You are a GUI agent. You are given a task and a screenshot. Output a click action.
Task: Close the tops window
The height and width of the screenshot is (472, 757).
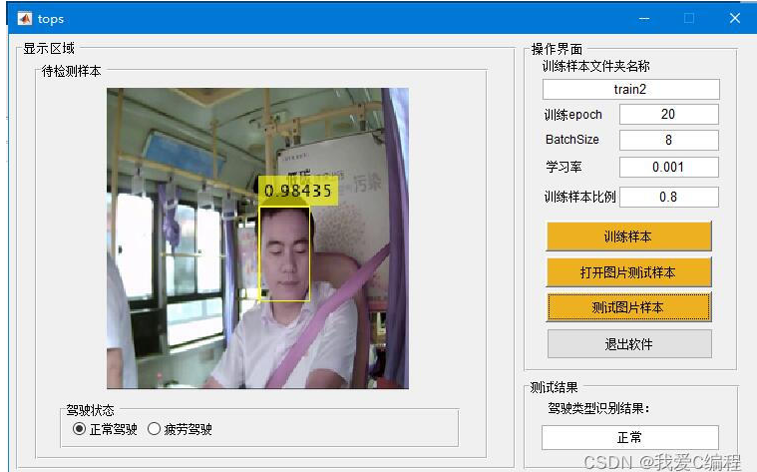[734, 18]
